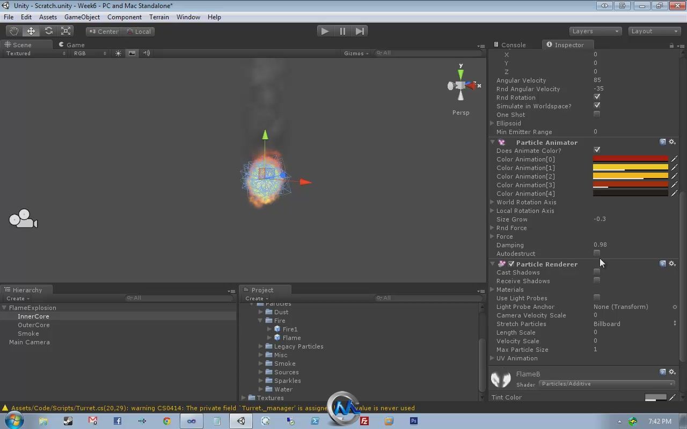This screenshot has width=687, height=429.
Task: Select the Rotate tool
Action: click(x=49, y=31)
